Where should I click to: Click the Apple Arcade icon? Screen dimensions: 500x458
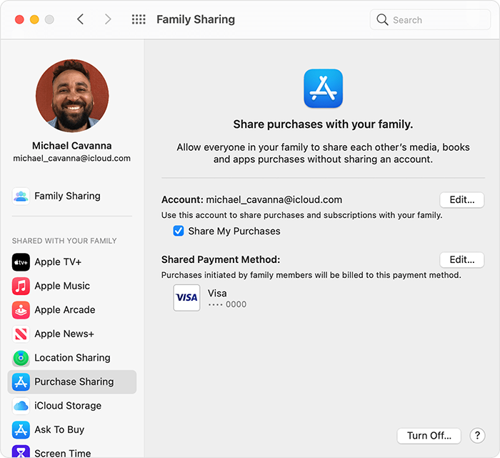click(21, 310)
